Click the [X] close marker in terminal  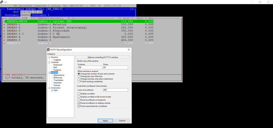[132, 9]
